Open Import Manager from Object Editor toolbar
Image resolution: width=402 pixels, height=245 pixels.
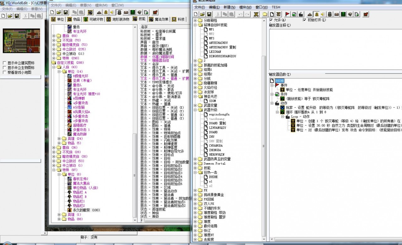(x=146, y=12)
